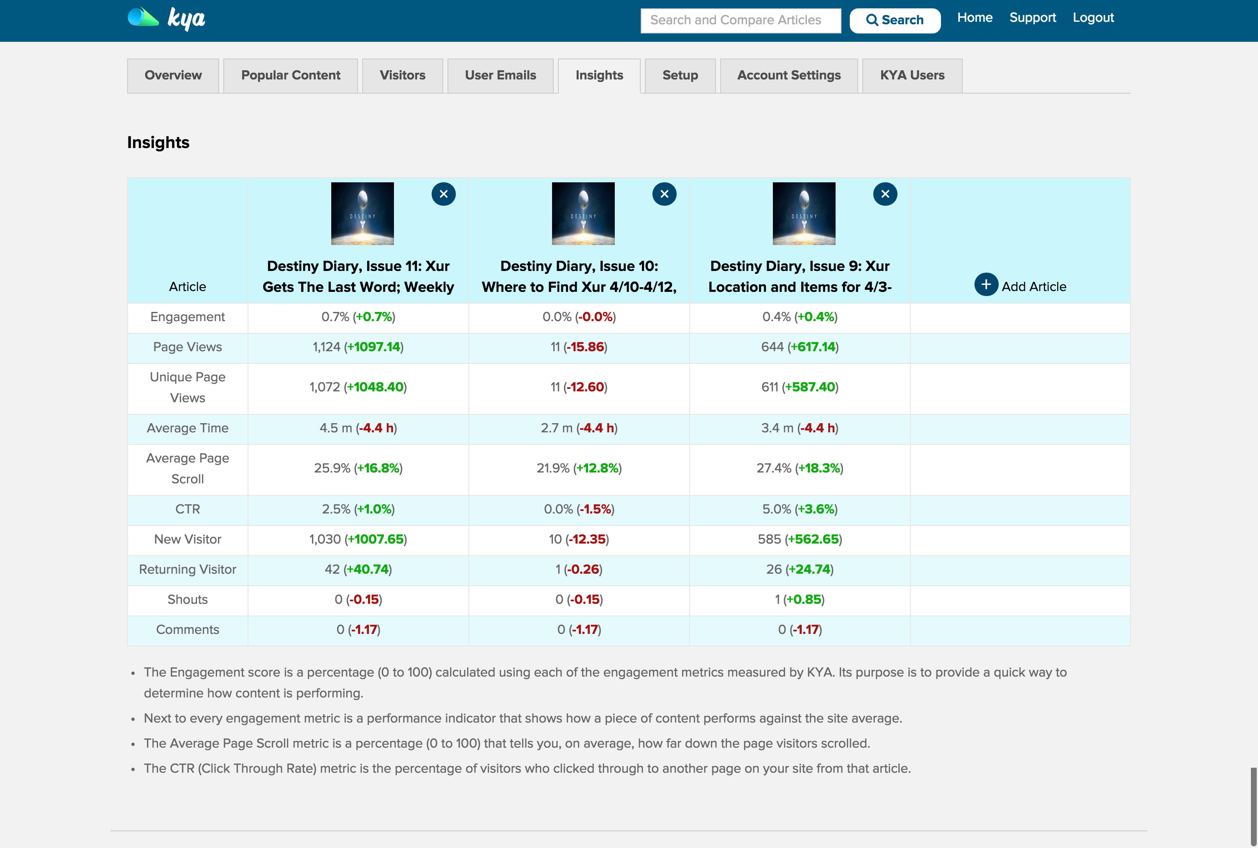Switch to the Popular Content tab
The image size is (1258, 848).
pos(290,76)
